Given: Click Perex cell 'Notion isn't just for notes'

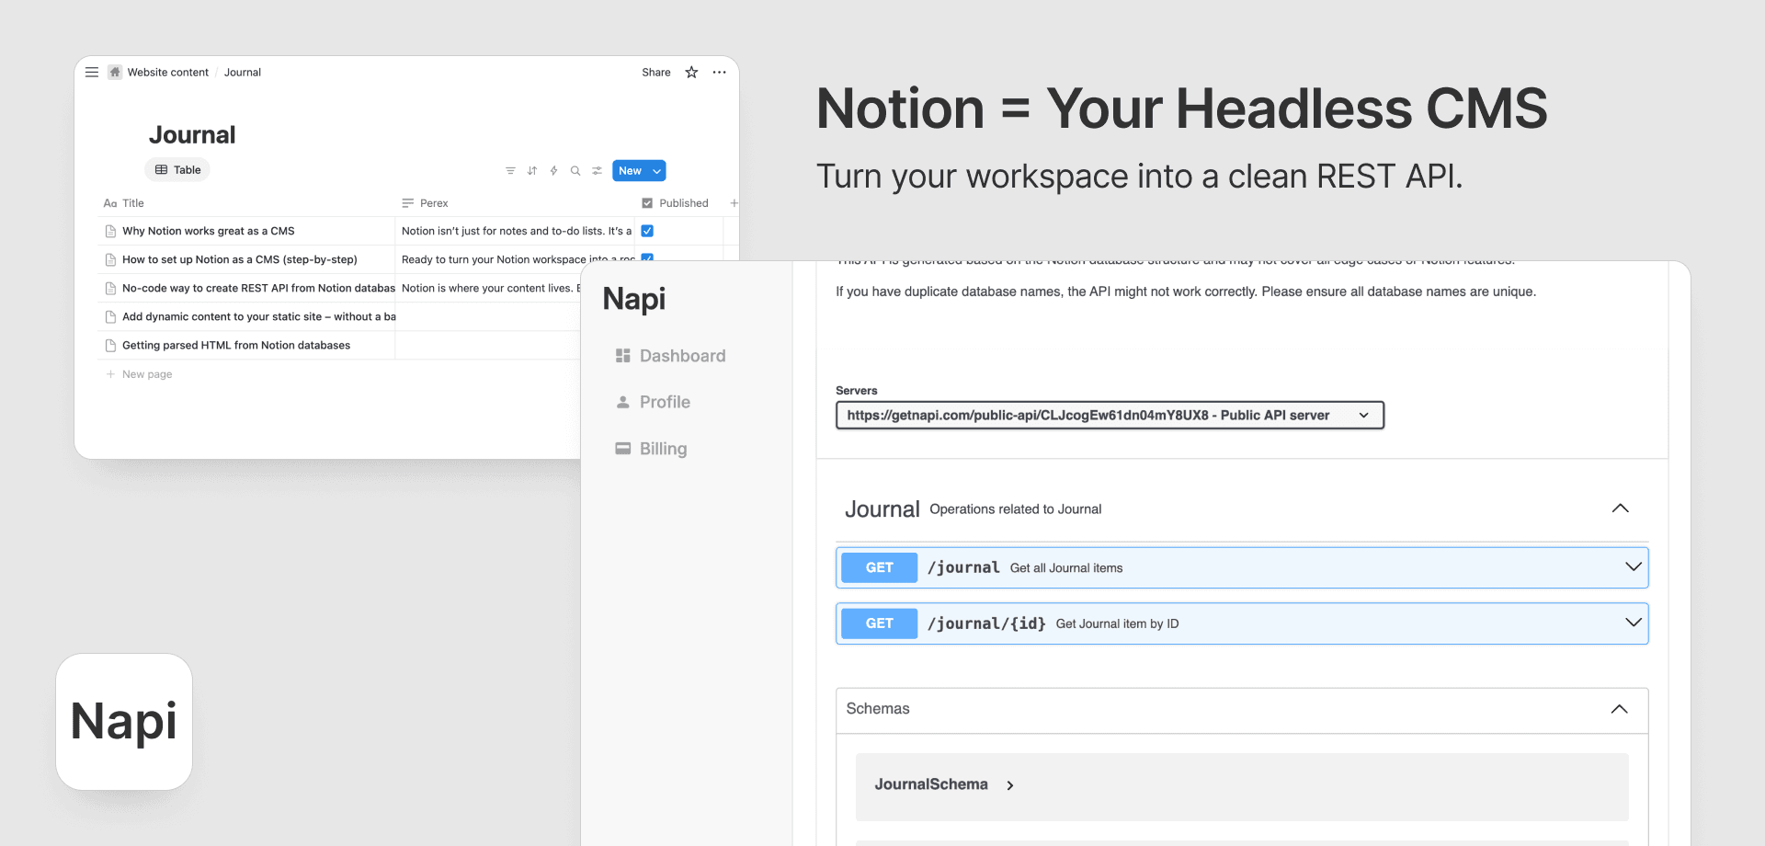Looking at the screenshot, I should [x=517, y=232].
